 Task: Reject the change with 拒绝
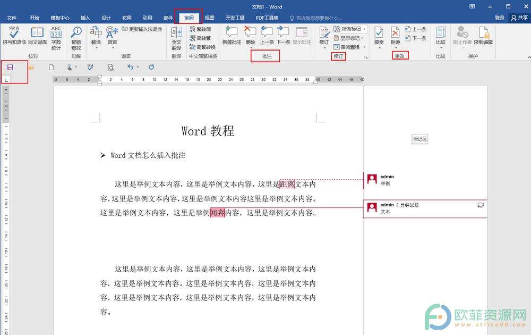pos(395,35)
